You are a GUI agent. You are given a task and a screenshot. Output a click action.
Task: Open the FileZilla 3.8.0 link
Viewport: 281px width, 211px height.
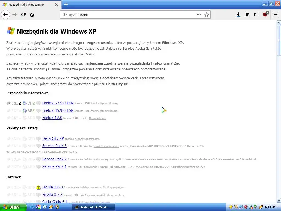52,187
